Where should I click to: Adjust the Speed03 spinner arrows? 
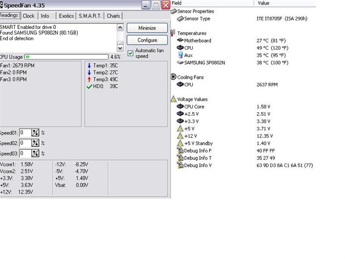[x=36, y=153]
